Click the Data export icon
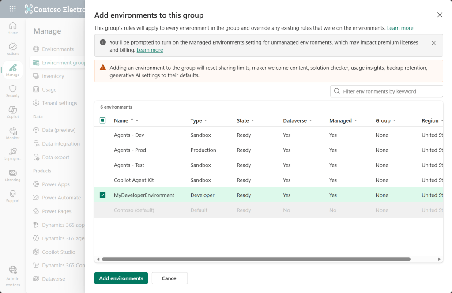This screenshot has width=452, height=293. pos(36,157)
